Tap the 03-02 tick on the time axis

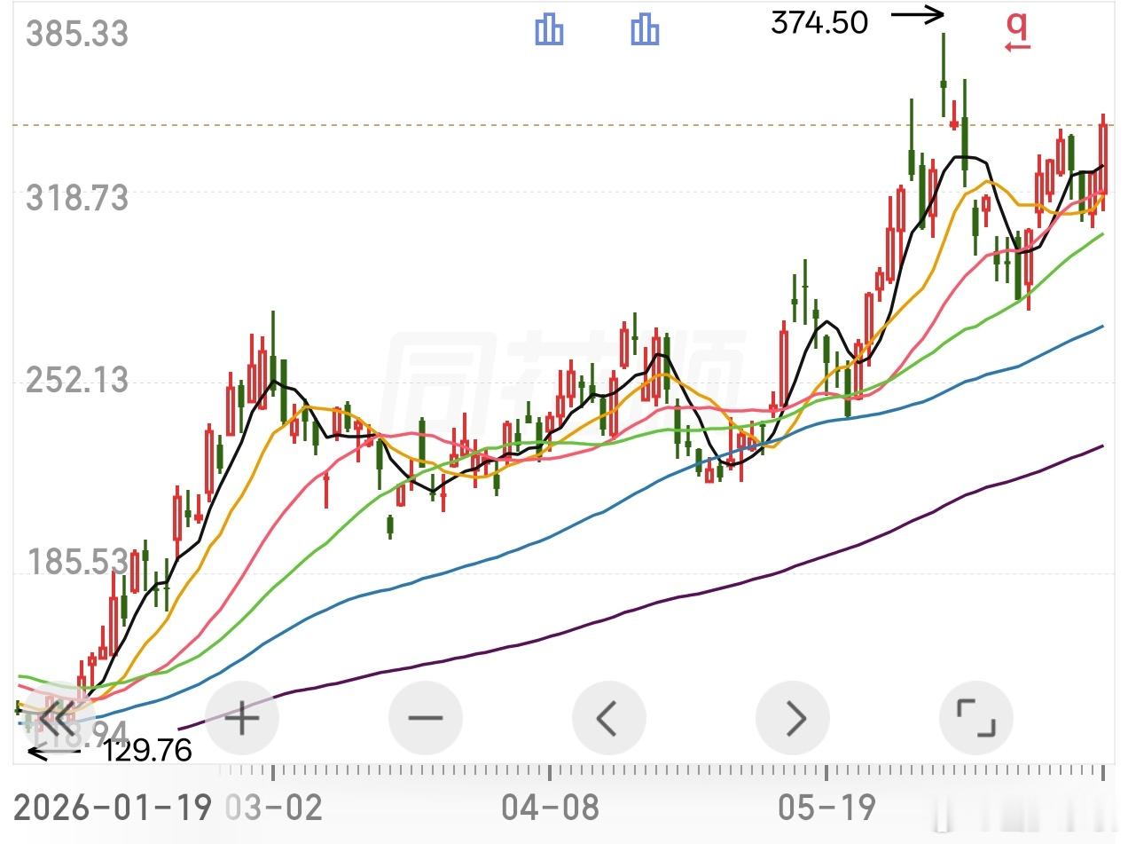click(x=273, y=773)
